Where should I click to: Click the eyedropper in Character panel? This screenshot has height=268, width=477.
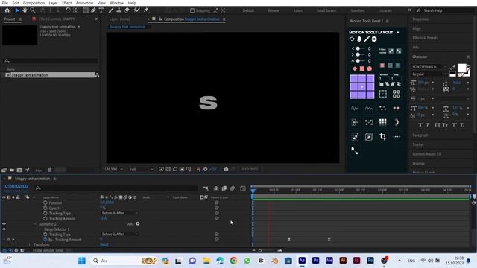tap(452, 67)
